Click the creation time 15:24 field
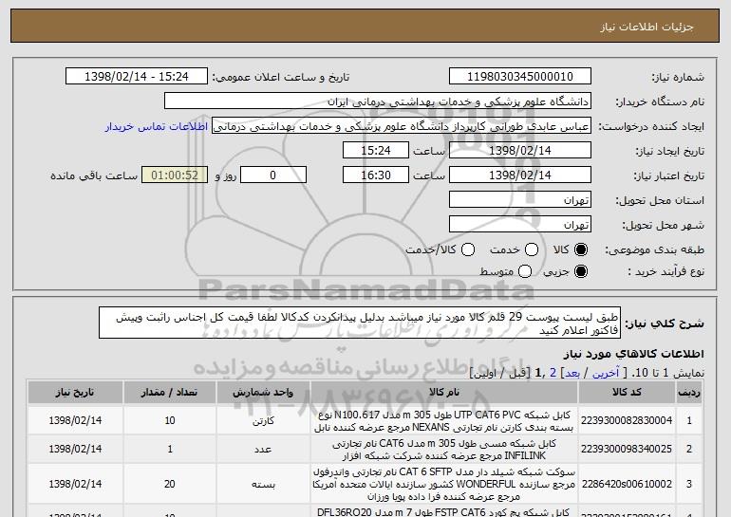 [x=376, y=151]
